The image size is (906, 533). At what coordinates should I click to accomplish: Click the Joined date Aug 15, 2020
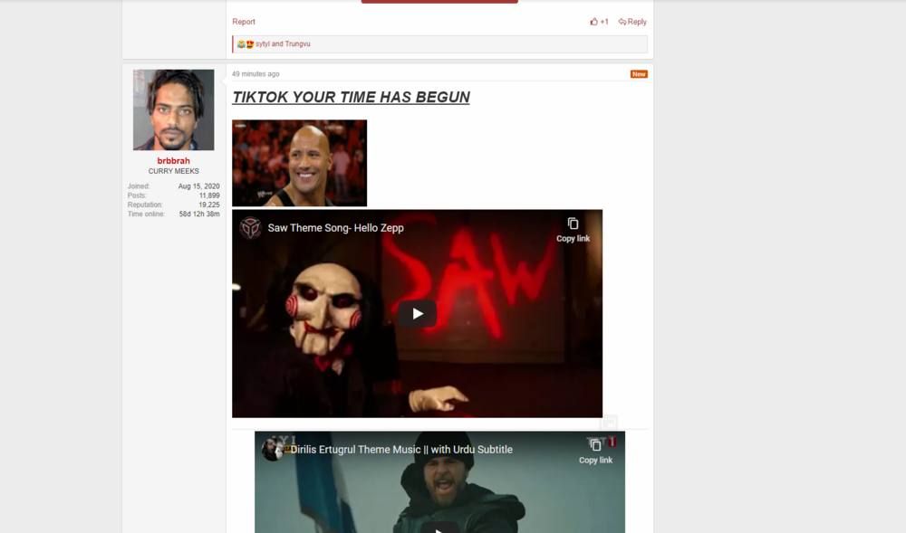pos(198,186)
